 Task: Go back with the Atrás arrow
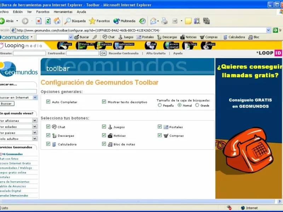pos(7,21)
